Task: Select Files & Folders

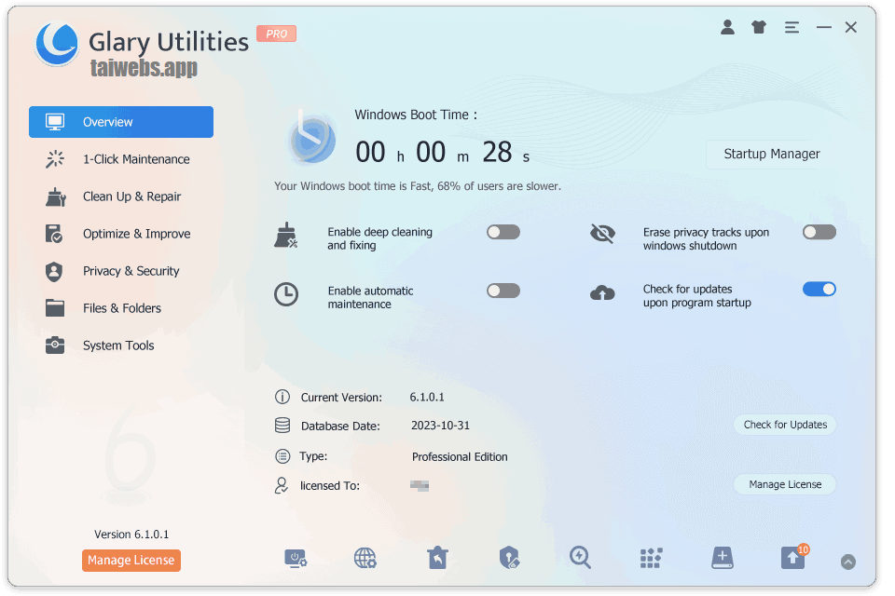Action: point(121,308)
